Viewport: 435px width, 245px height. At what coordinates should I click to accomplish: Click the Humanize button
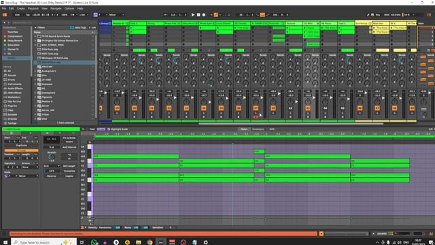pos(69,171)
